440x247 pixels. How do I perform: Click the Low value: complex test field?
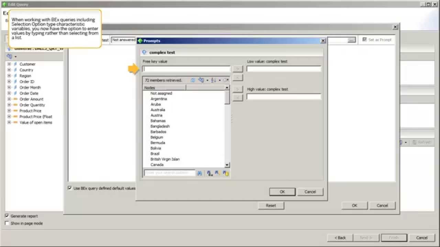click(284, 69)
